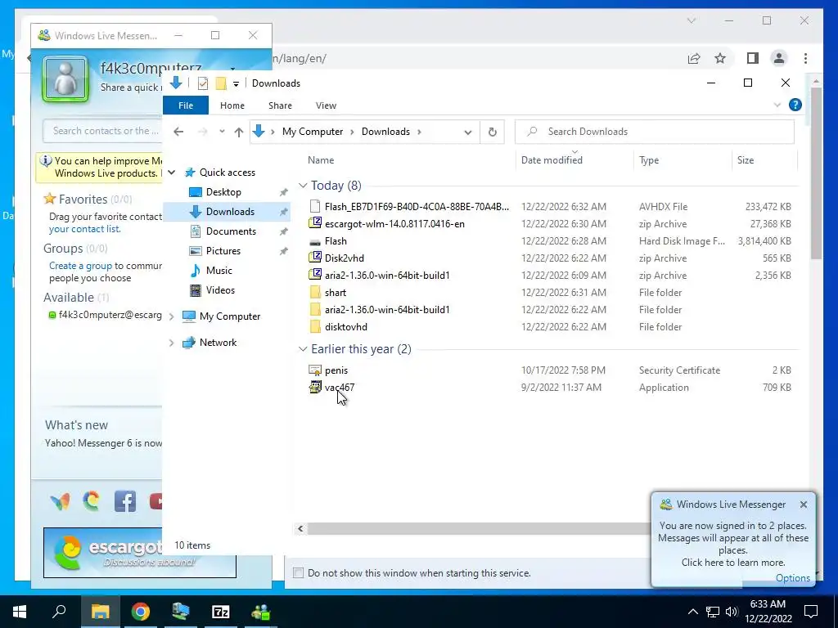Click the Properties quick access toolbar icon
This screenshot has width=838, height=628.
203,83
